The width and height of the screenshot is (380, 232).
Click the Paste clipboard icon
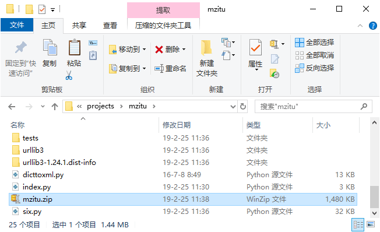click(x=74, y=47)
